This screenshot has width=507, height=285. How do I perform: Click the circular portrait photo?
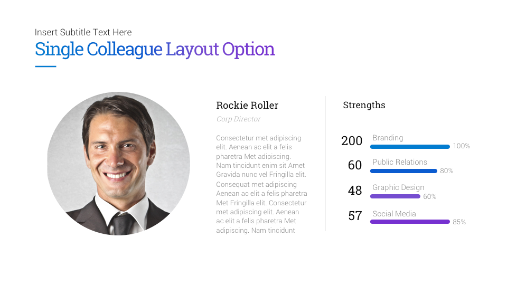[x=118, y=164]
